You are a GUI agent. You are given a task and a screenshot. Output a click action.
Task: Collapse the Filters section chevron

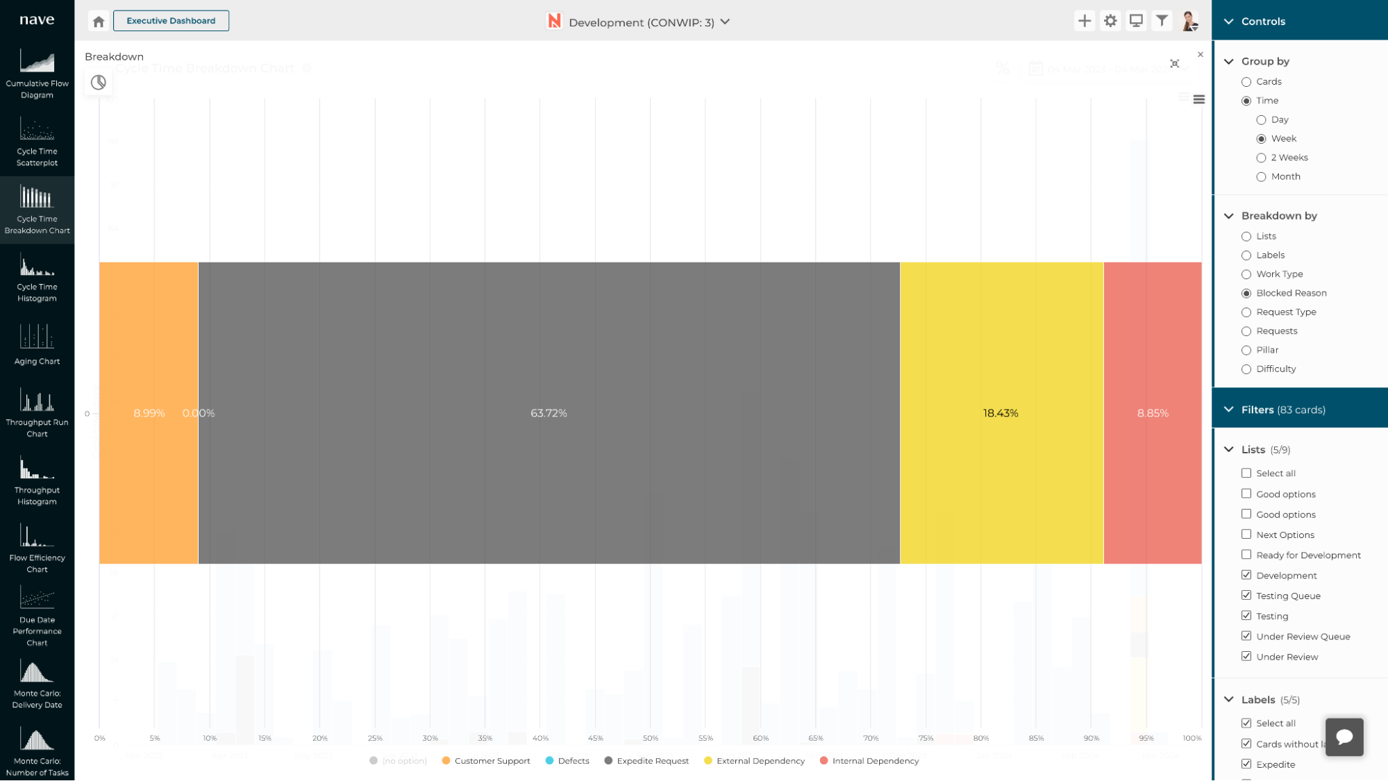click(1229, 410)
